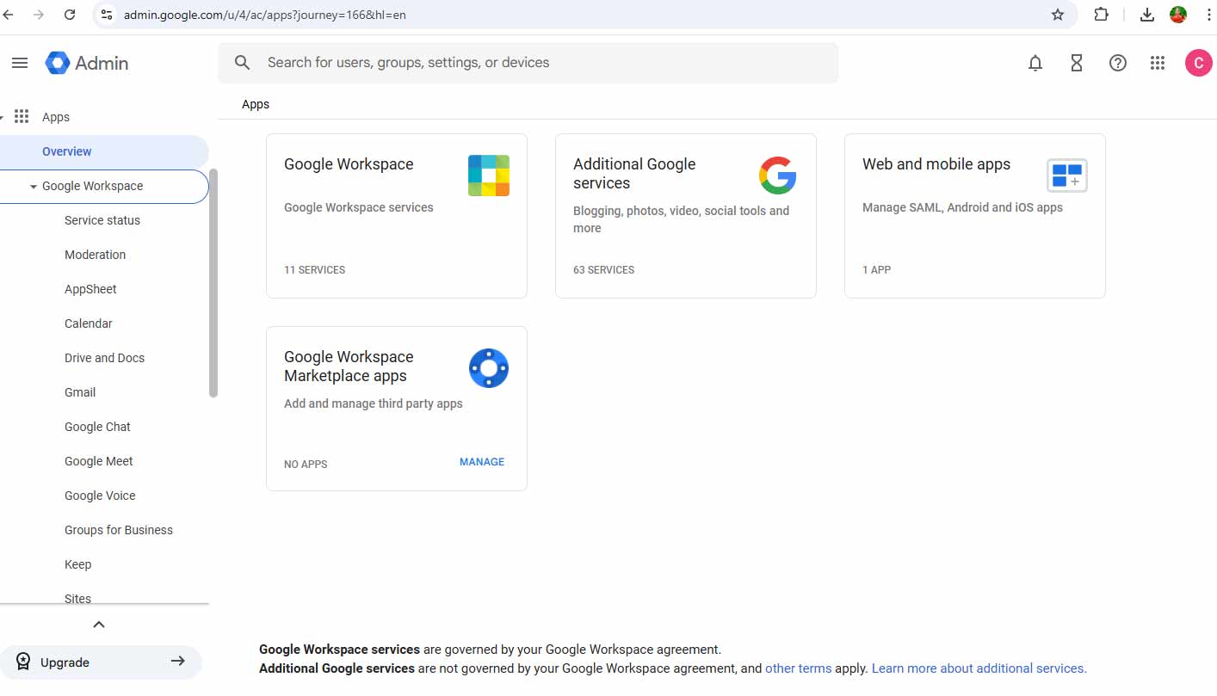
Task: Open Learn more about additional services
Action: click(978, 668)
